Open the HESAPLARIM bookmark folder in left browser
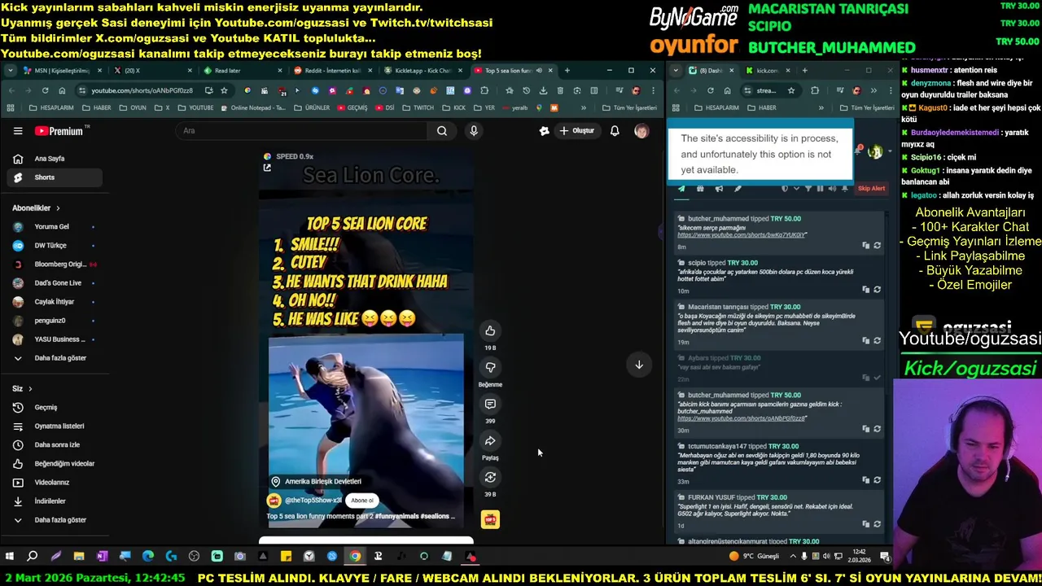Screen dimensions: 1042x586 [x=52, y=107]
